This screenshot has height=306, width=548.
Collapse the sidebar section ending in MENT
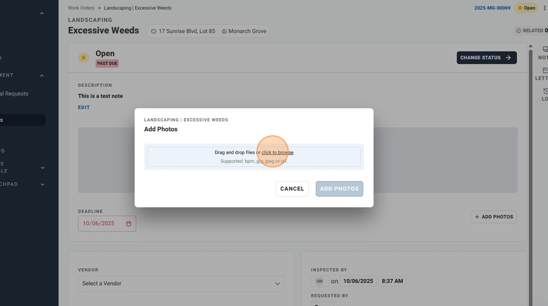42,75
